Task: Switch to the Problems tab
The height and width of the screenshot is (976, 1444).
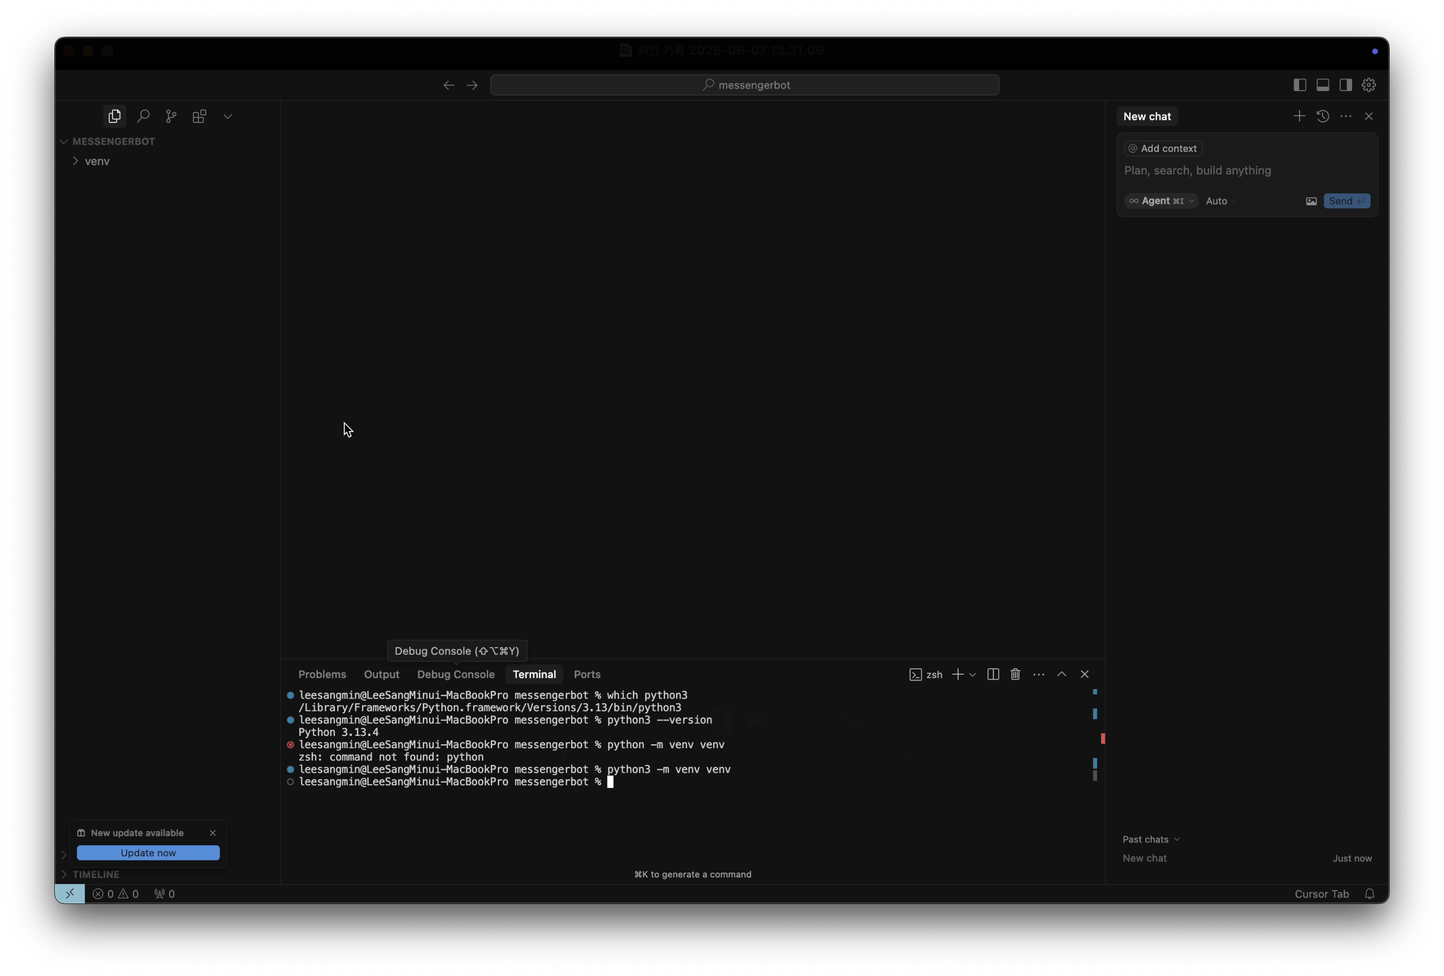Action: point(322,675)
